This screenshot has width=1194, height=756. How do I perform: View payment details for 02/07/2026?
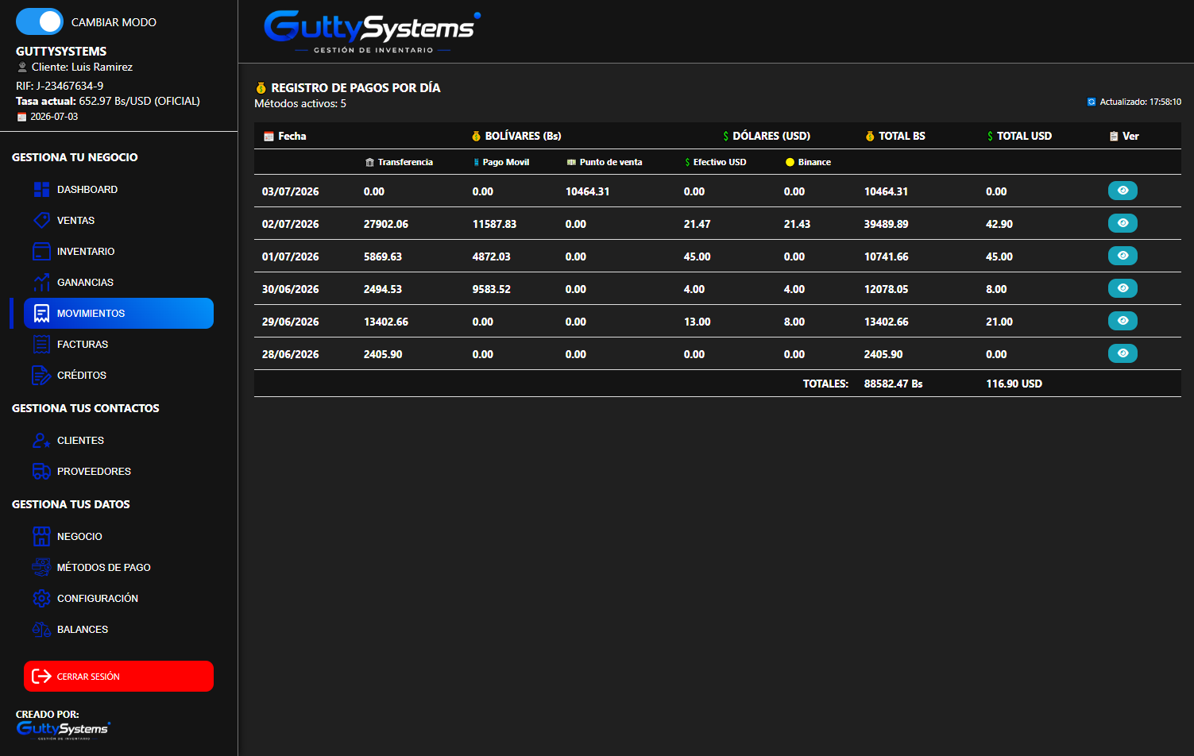(x=1123, y=223)
